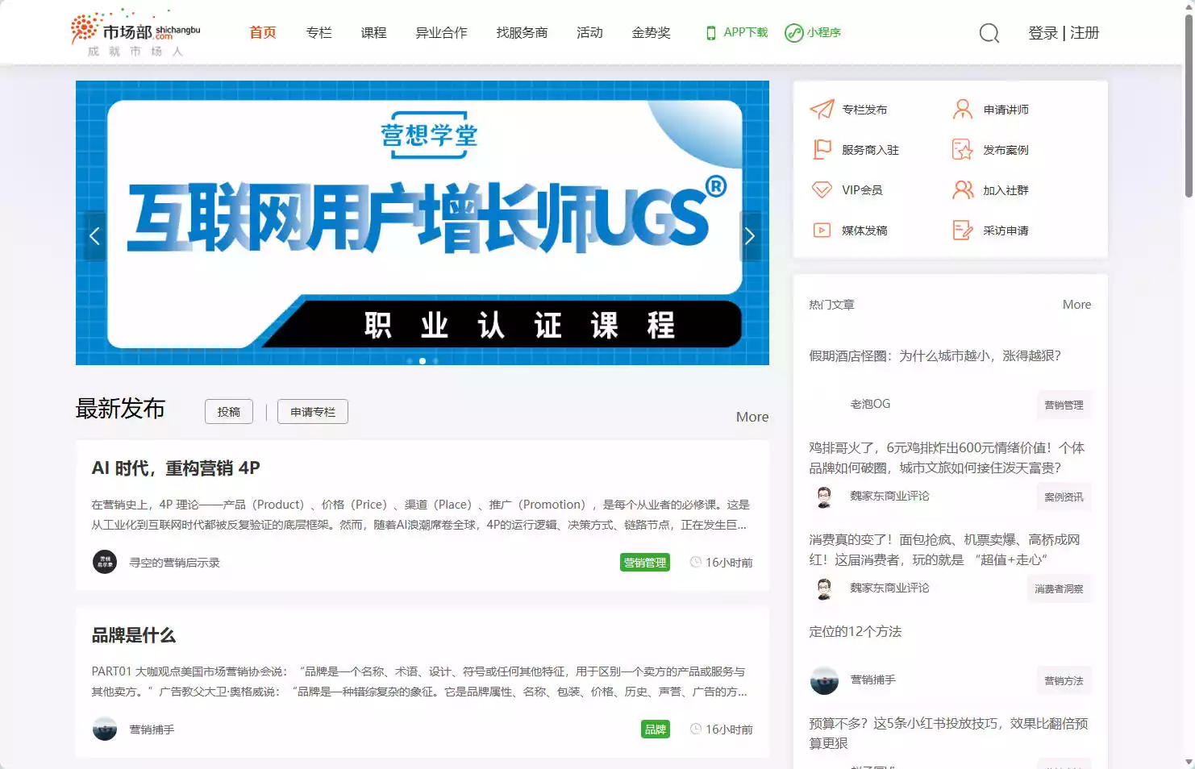Click the 申请专栏 button
1195x769 pixels.
[x=313, y=412]
